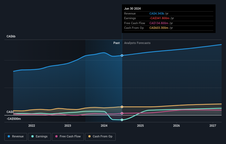Click the CA$0 y-axis label
Image resolution: width=226 pixels, height=144 pixels.
(x=10, y=112)
